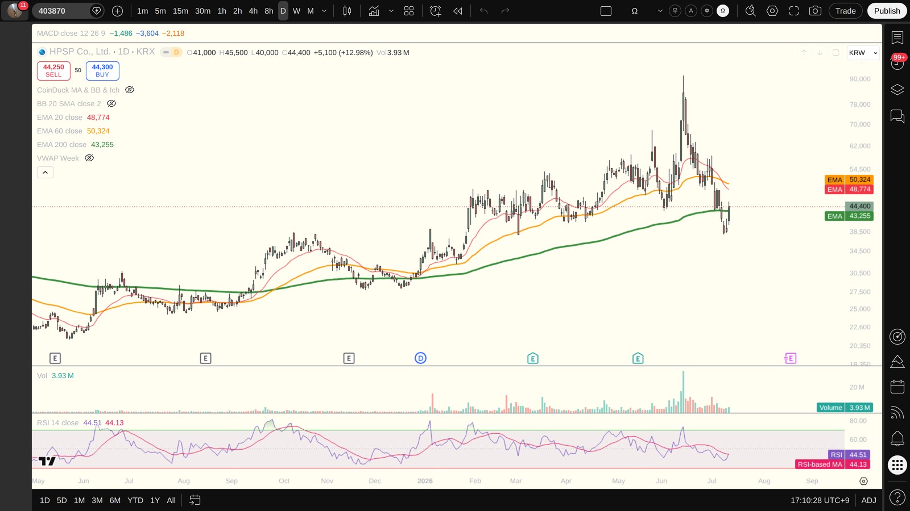Collapse the indicator legend chevron
This screenshot has width=910, height=511.
pyautogui.click(x=45, y=172)
